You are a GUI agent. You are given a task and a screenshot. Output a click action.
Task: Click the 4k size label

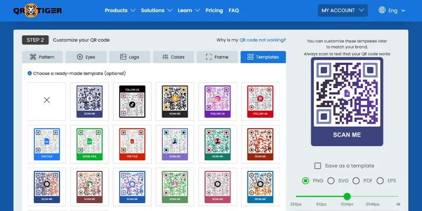398,204
